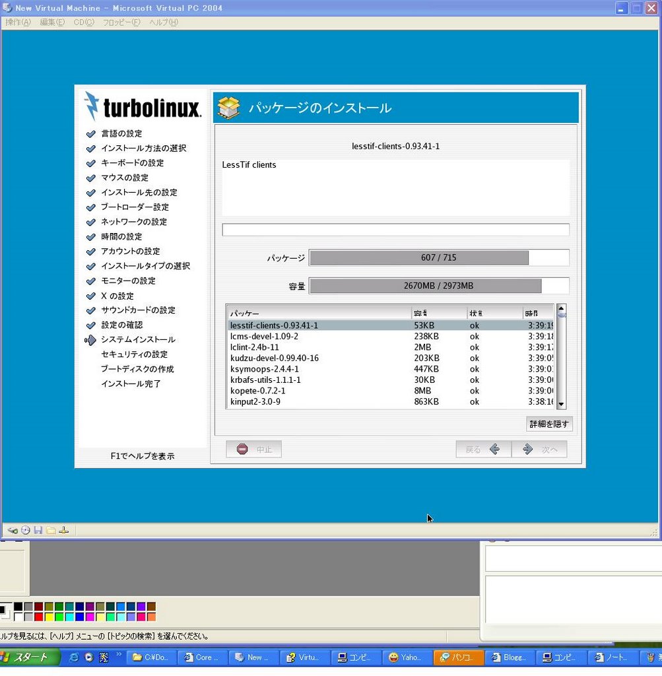Switch to the highlighted パソコ... taskbar window

tap(457, 657)
